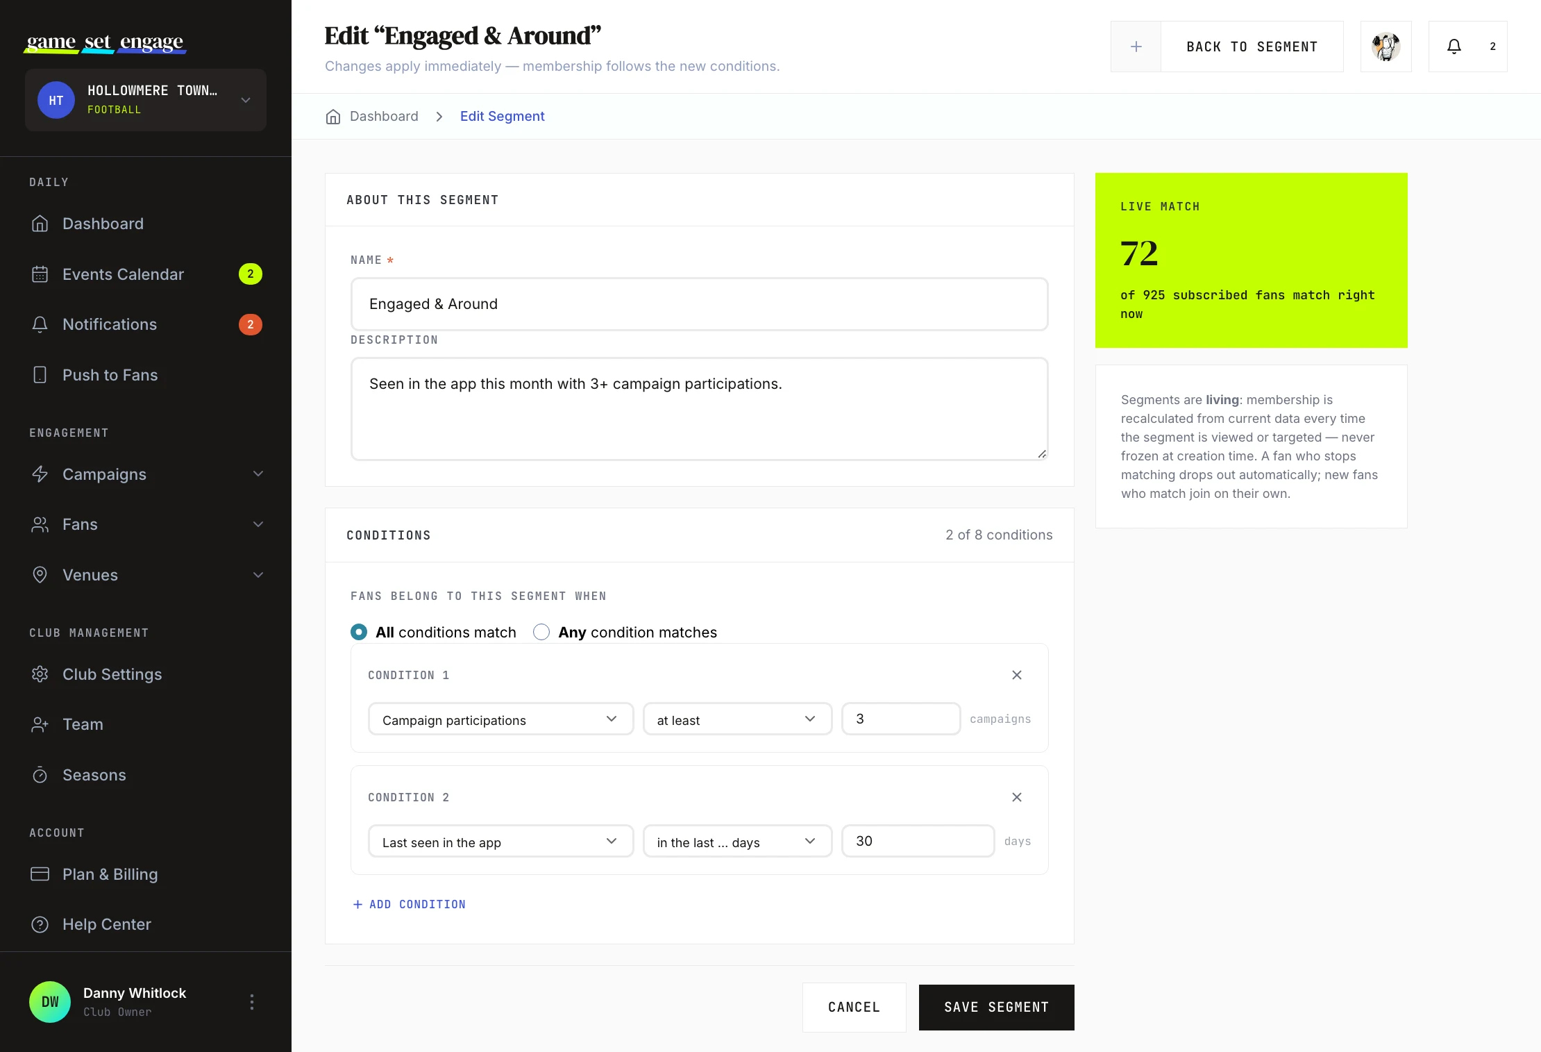Screen dimensions: 1541x1052
Task: Click the notification bell icon in header
Action: pyautogui.click(x=1454, y=47)
